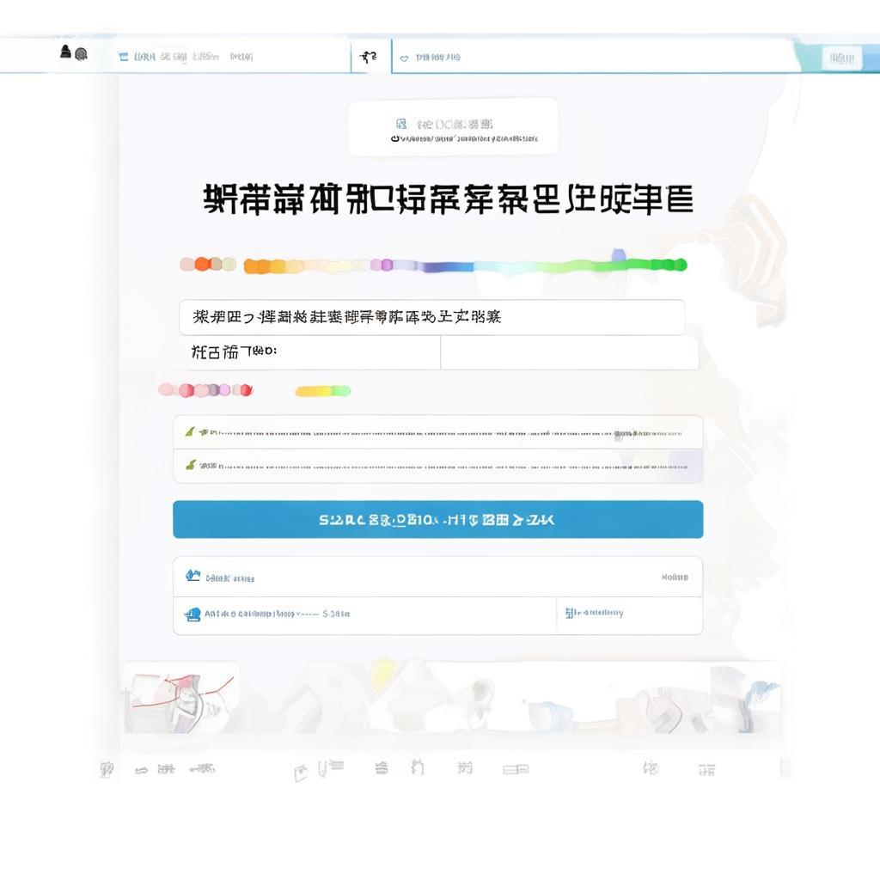Toggle the second option row with dotted text
The image size is (880, 880).
pos(438,466)
